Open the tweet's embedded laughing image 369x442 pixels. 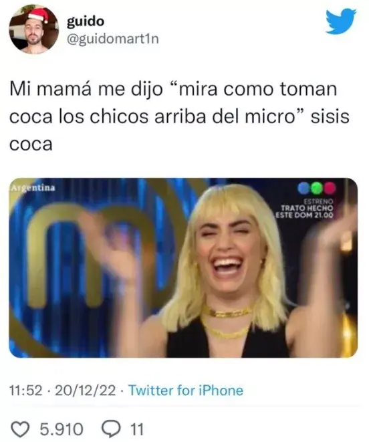coord(183,267)
